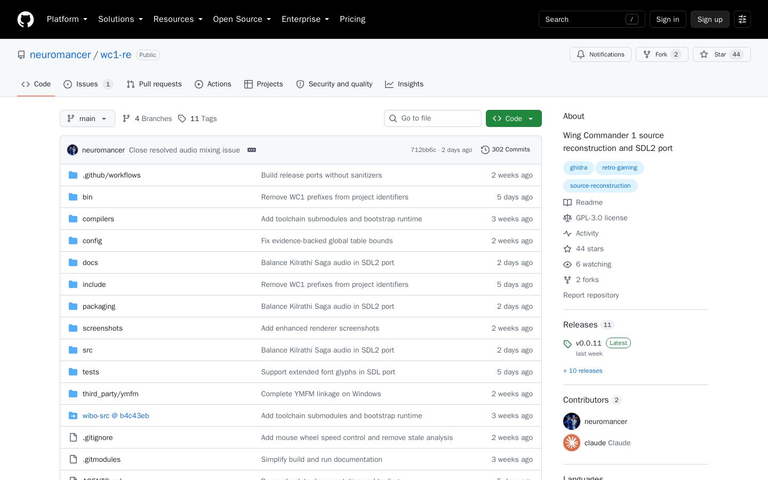Open the Close resolved audio mixing issue commit
This screenshot has height=480, width=768.
click(x=184, y=150)
